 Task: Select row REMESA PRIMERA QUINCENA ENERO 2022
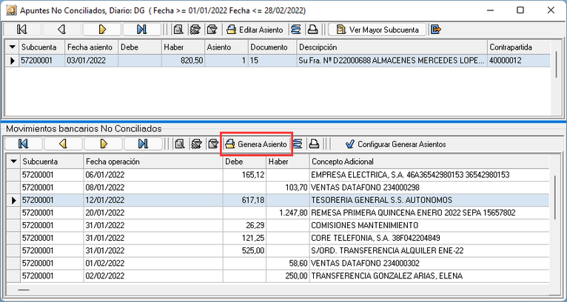[x=278, y=213]
